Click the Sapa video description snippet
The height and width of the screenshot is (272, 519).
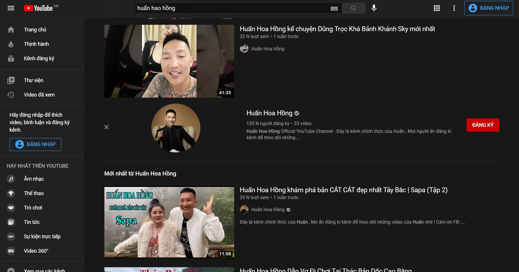pos(352,222)
